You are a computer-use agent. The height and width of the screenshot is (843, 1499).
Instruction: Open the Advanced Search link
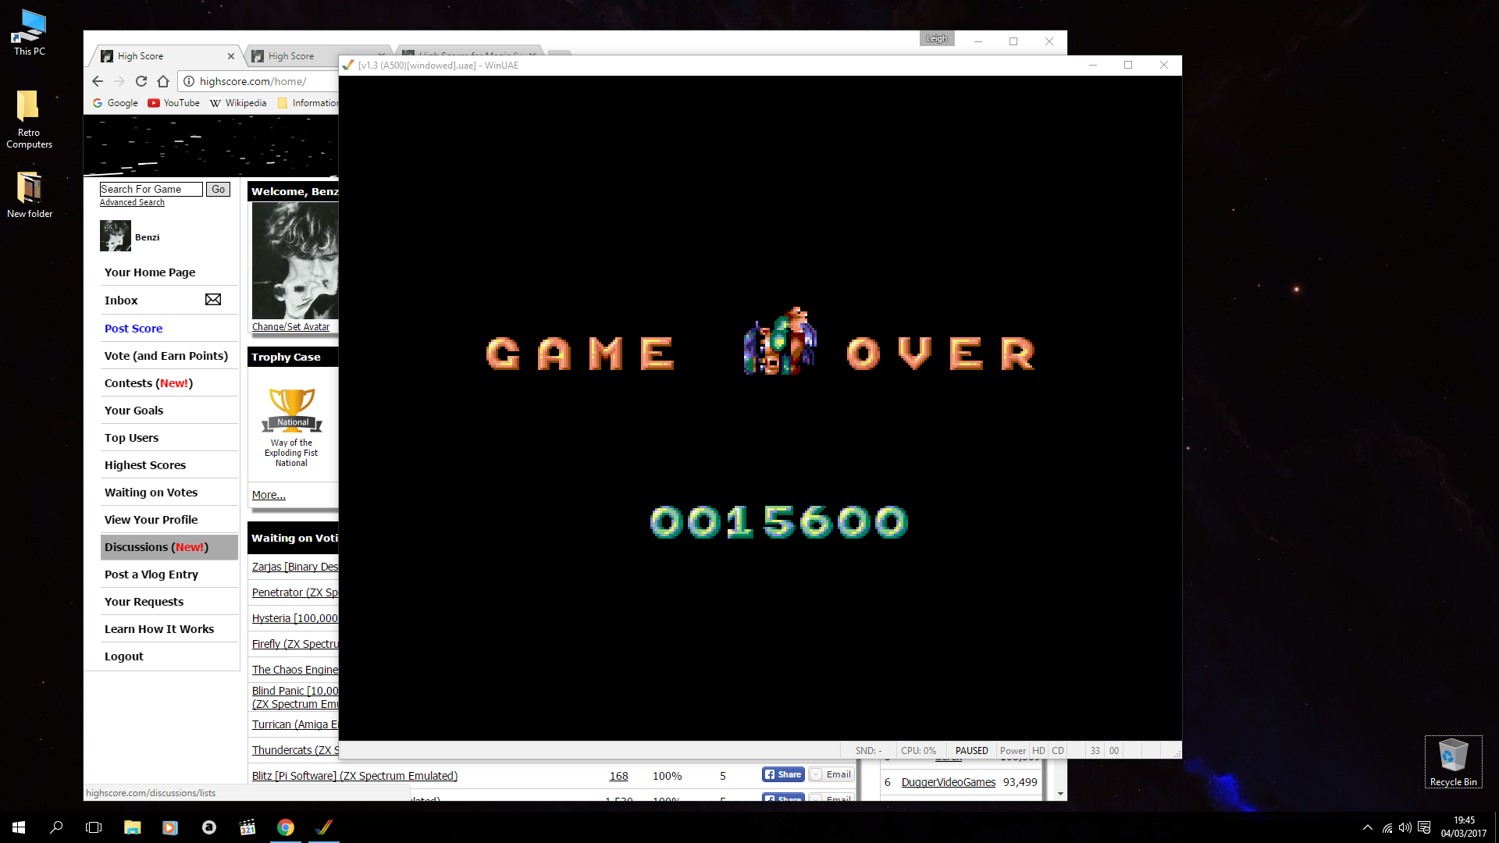coord(132,202)
